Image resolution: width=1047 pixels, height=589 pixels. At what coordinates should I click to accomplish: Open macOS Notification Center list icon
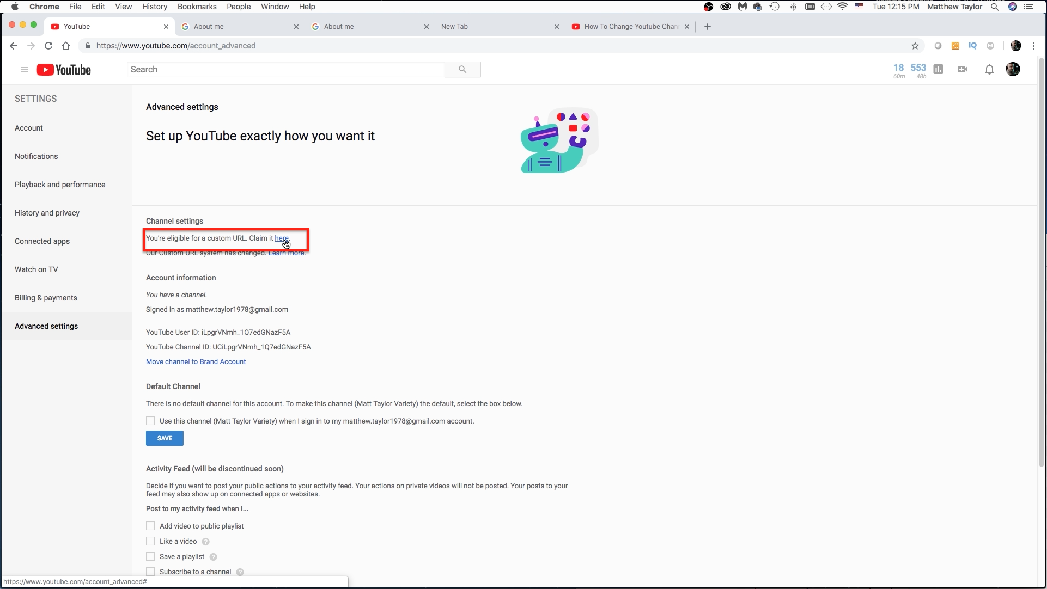1028,7
